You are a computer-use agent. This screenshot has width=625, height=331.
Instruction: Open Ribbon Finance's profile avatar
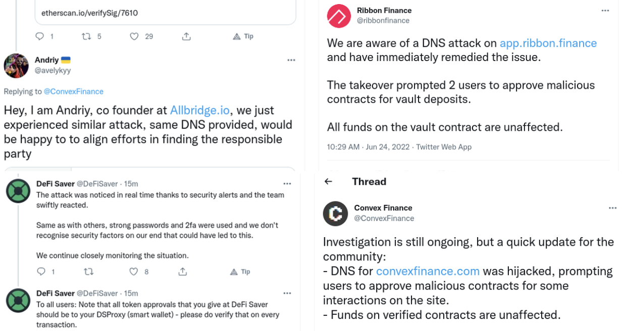click(x=338, y=16)
